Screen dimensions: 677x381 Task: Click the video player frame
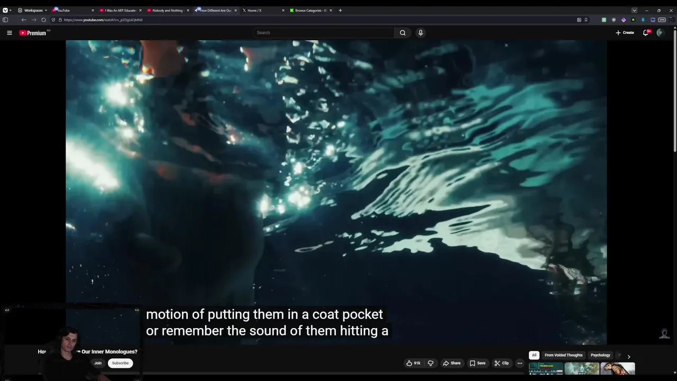336,193
